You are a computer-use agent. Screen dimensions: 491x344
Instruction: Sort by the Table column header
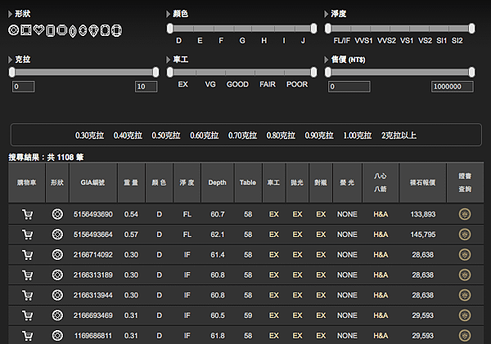pos(248,183)
